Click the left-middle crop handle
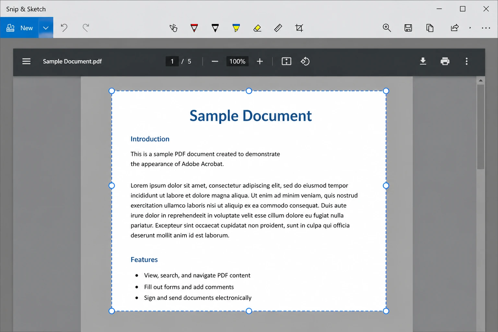 click(x=112, y=185)
